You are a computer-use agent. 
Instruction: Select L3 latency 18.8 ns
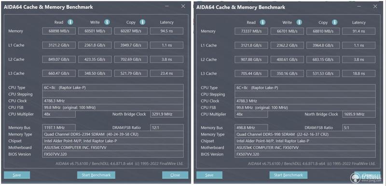(x=359, y=73)
